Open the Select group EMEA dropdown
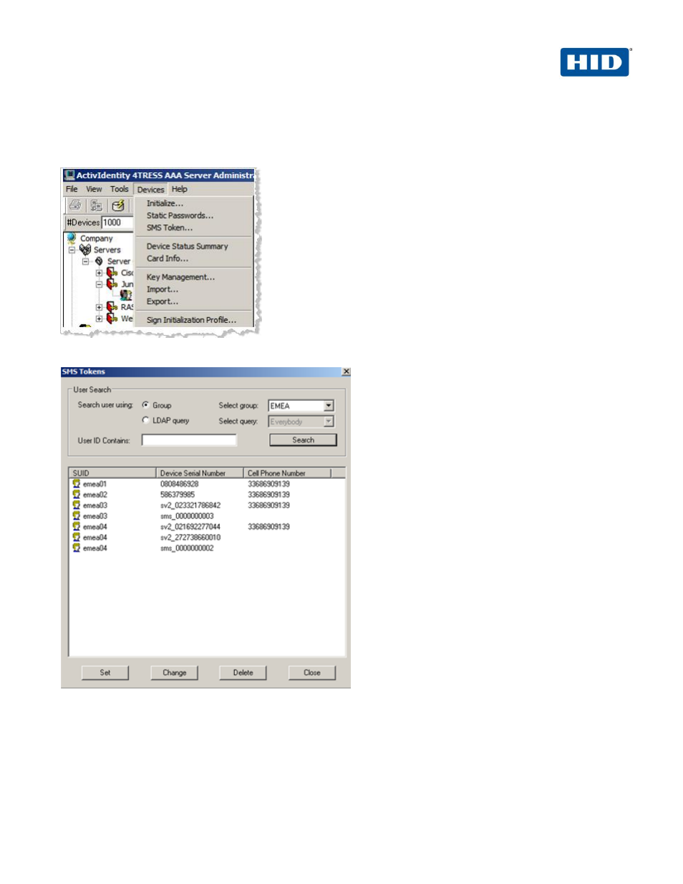The height and width of the screenshot is (884, 683). (329, 406)
